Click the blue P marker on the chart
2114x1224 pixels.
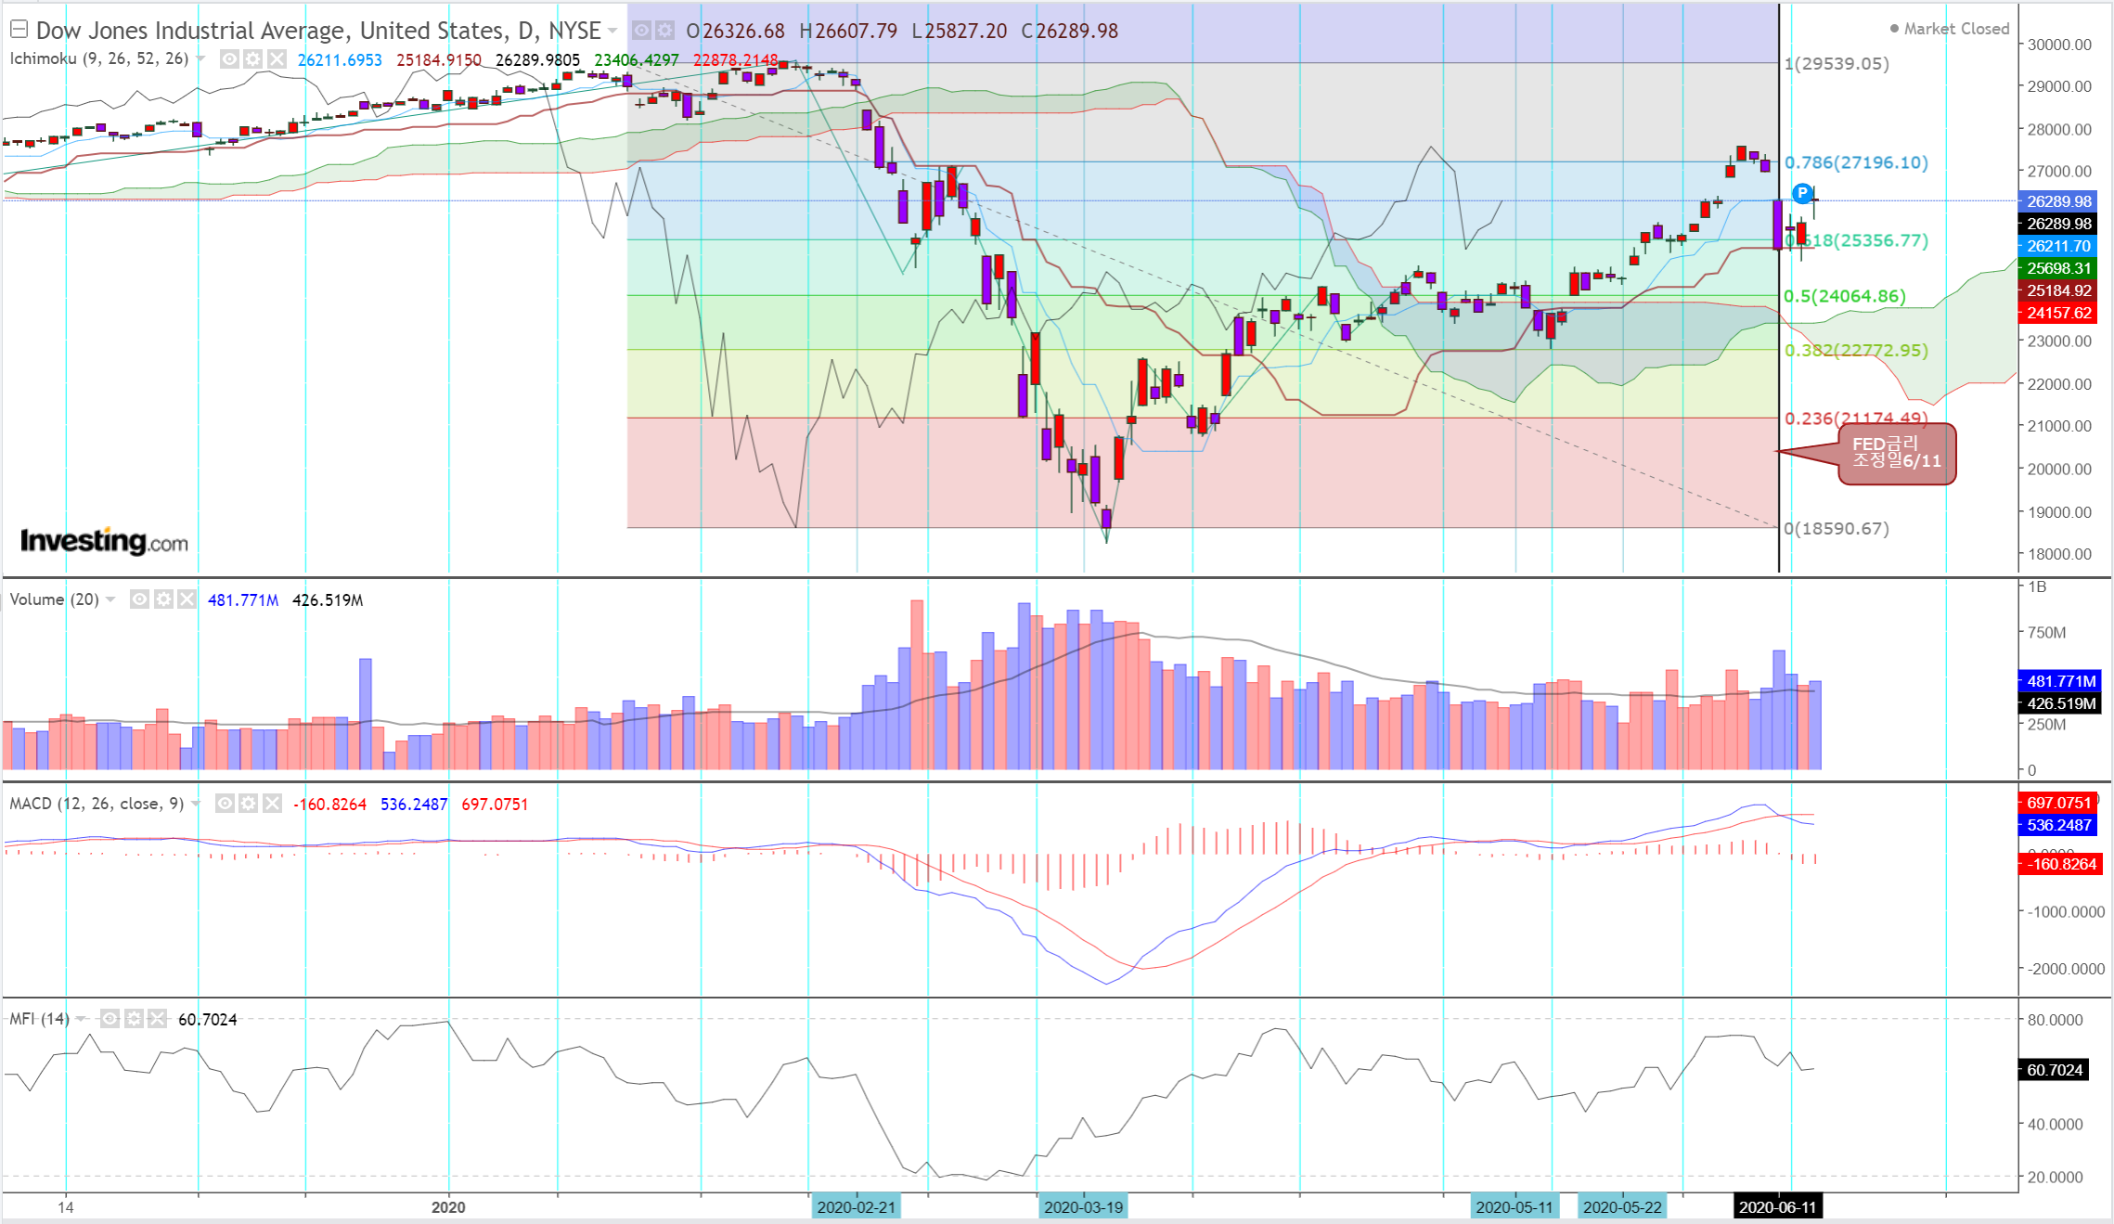1801,193
